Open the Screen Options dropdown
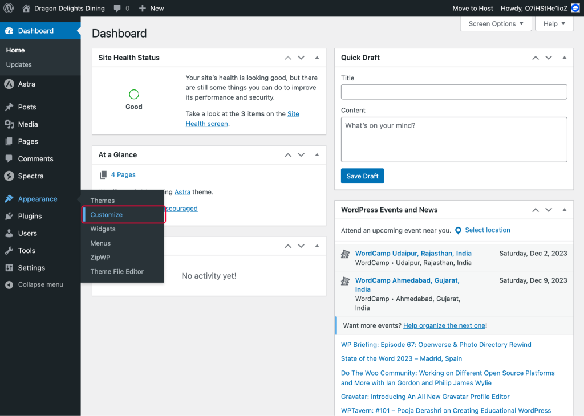Screen dimensions: 584x416 [x=495, y=23]
